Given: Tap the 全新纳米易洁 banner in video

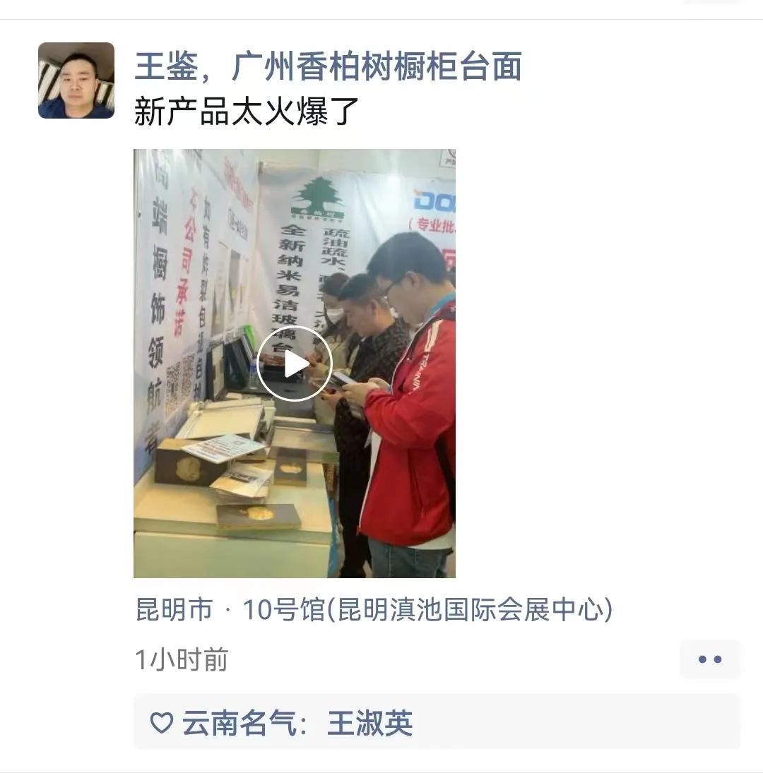Looking at the screenshot, I should click(291, 286).
